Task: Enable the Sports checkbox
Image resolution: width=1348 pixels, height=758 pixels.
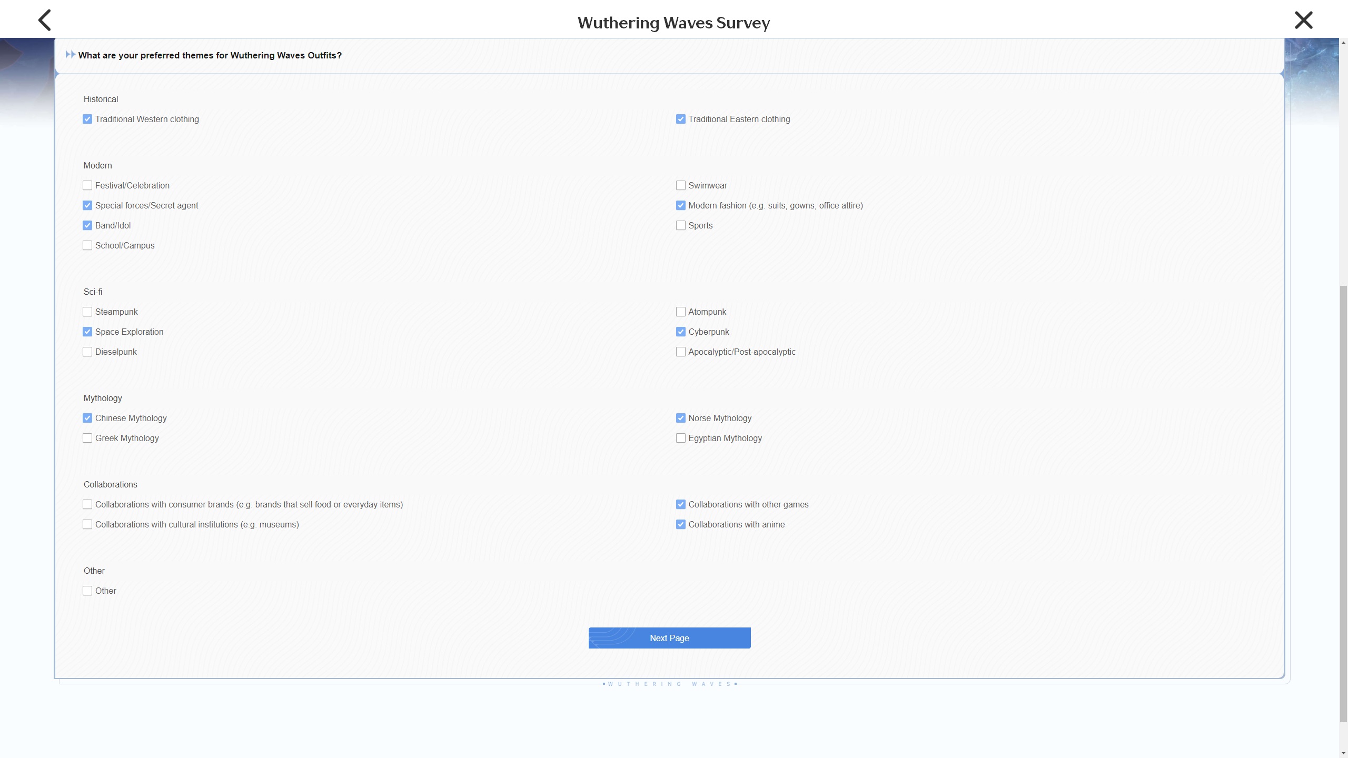Action: click(681, 226)
